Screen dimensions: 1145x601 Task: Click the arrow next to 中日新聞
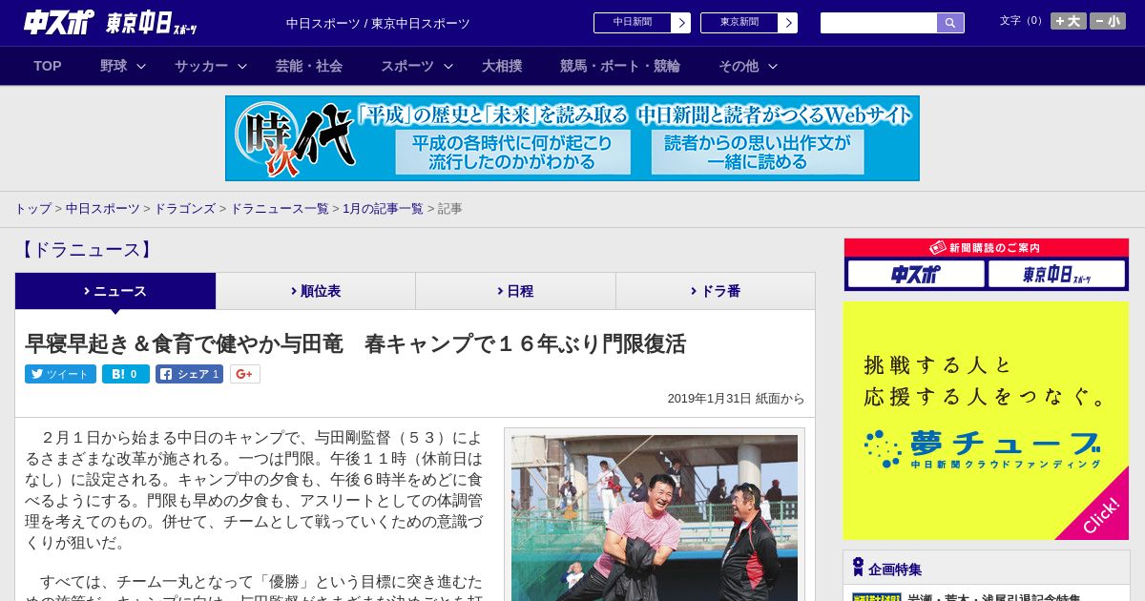coord(681,23)
